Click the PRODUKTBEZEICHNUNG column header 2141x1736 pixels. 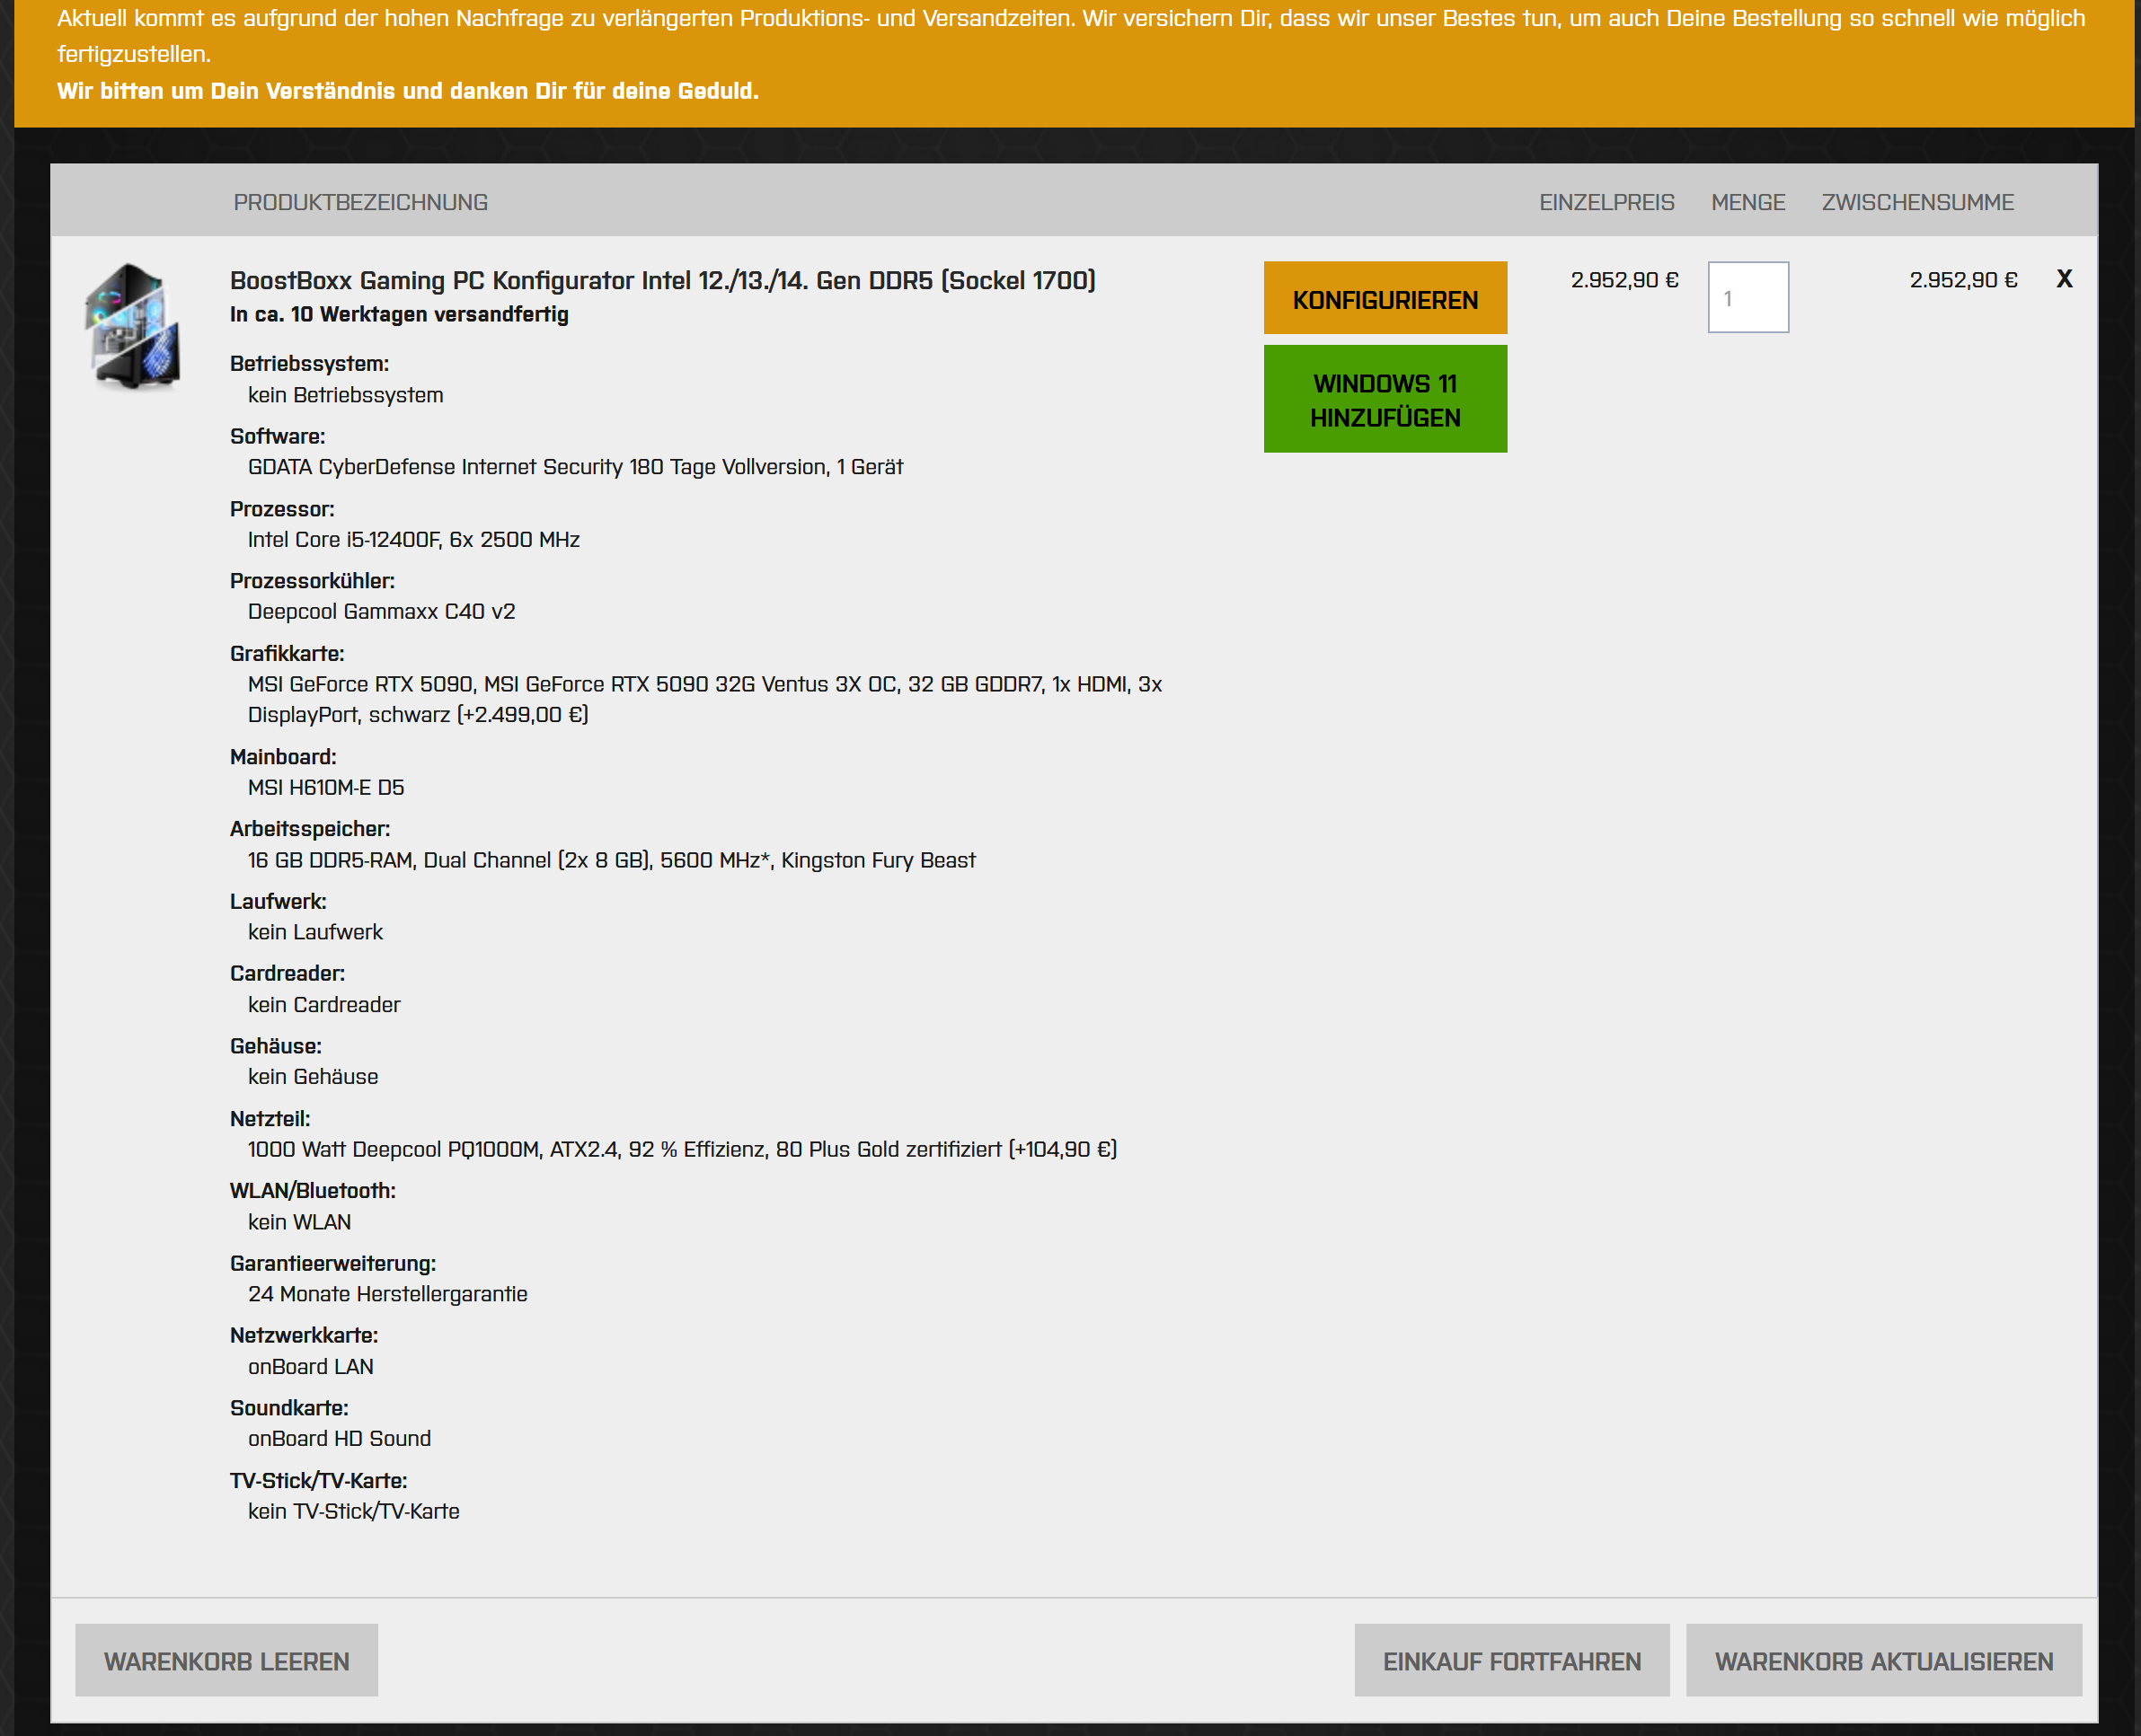[360, 202]
